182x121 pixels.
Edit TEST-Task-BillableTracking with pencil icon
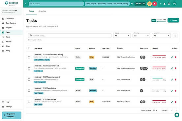[172, 57]
